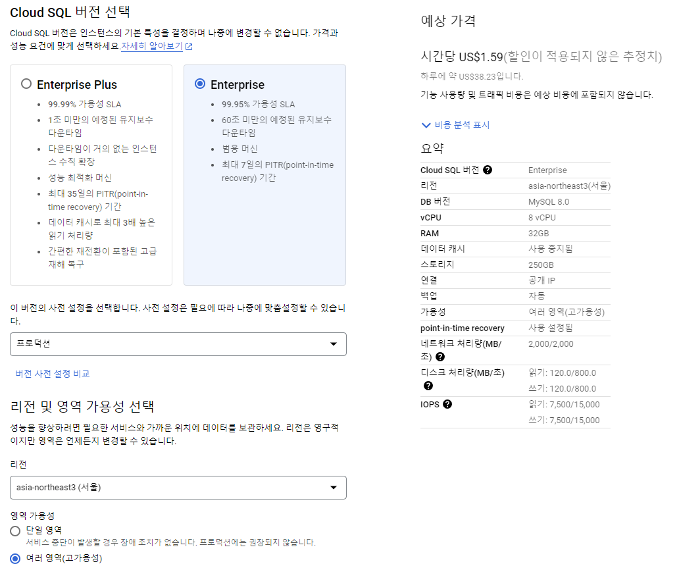Open the asia-northeast3 (서울) region dropdown
679x564 pixels.
pos(178,487)
